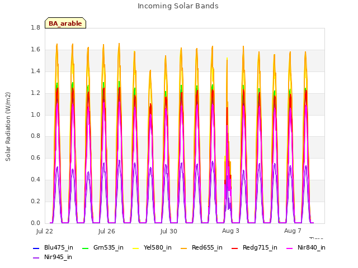Click the Jul 30 x-axis label

point(169,231)
